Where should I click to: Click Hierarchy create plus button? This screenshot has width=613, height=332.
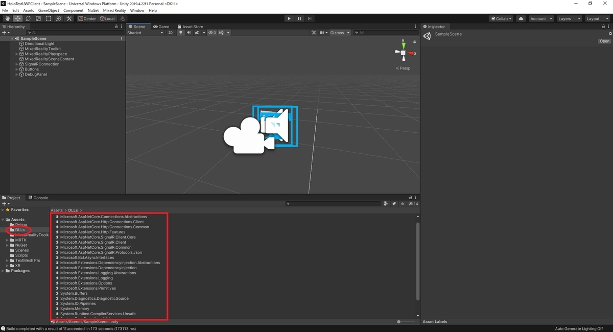coord(6,33)
